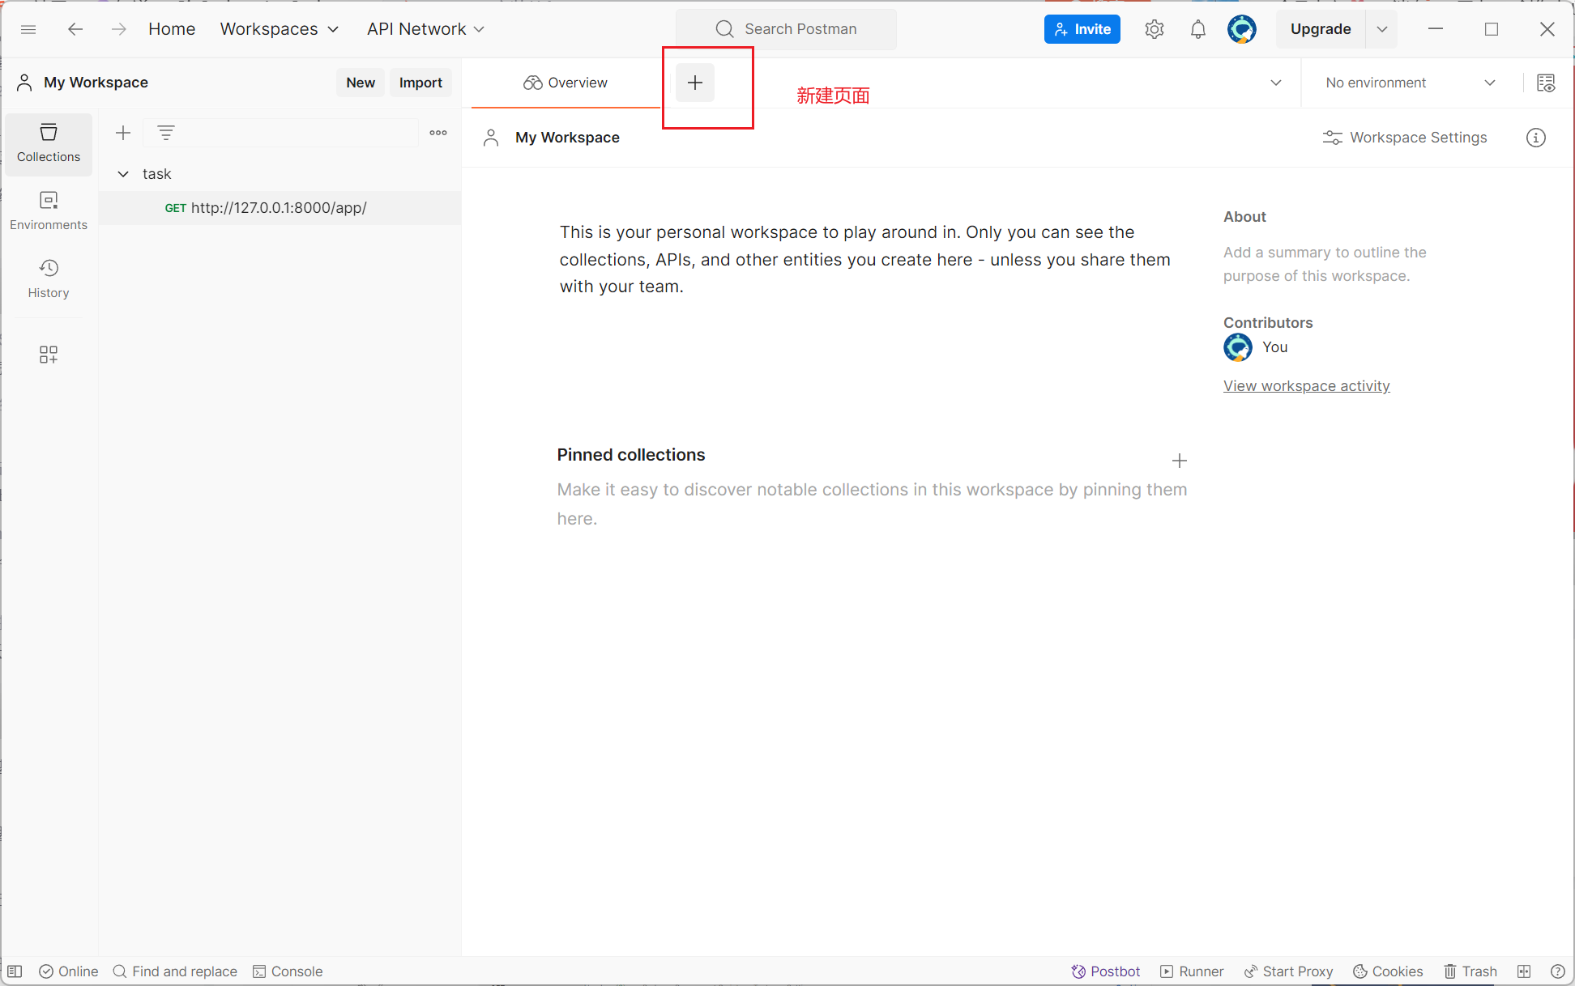Screen dimensions: 1575x986
Task: Go back with the left arrow
Action: coord(75,29)
